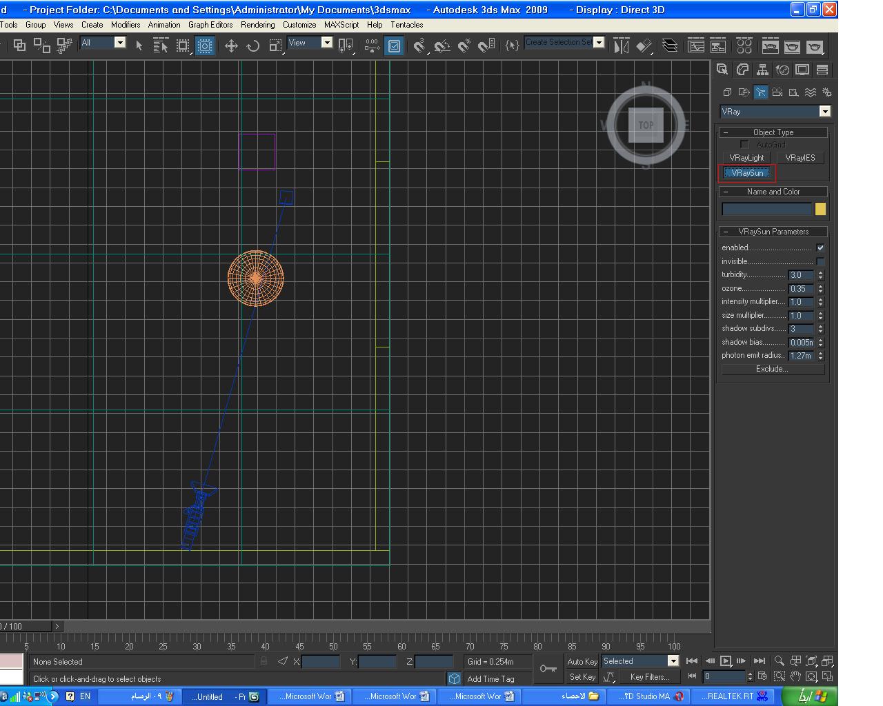Activate the Select and Move tool
This screenshot has width=883, height=706.
point(231,46)
